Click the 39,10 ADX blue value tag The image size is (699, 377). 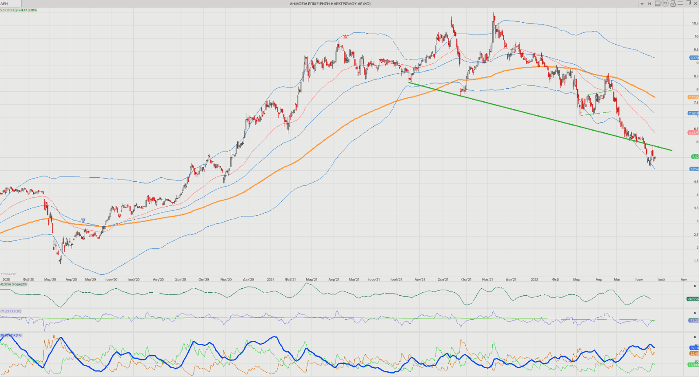(694, 348)
